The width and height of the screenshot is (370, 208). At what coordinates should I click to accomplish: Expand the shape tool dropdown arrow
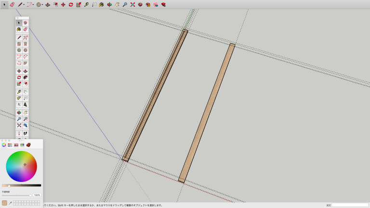42,4
